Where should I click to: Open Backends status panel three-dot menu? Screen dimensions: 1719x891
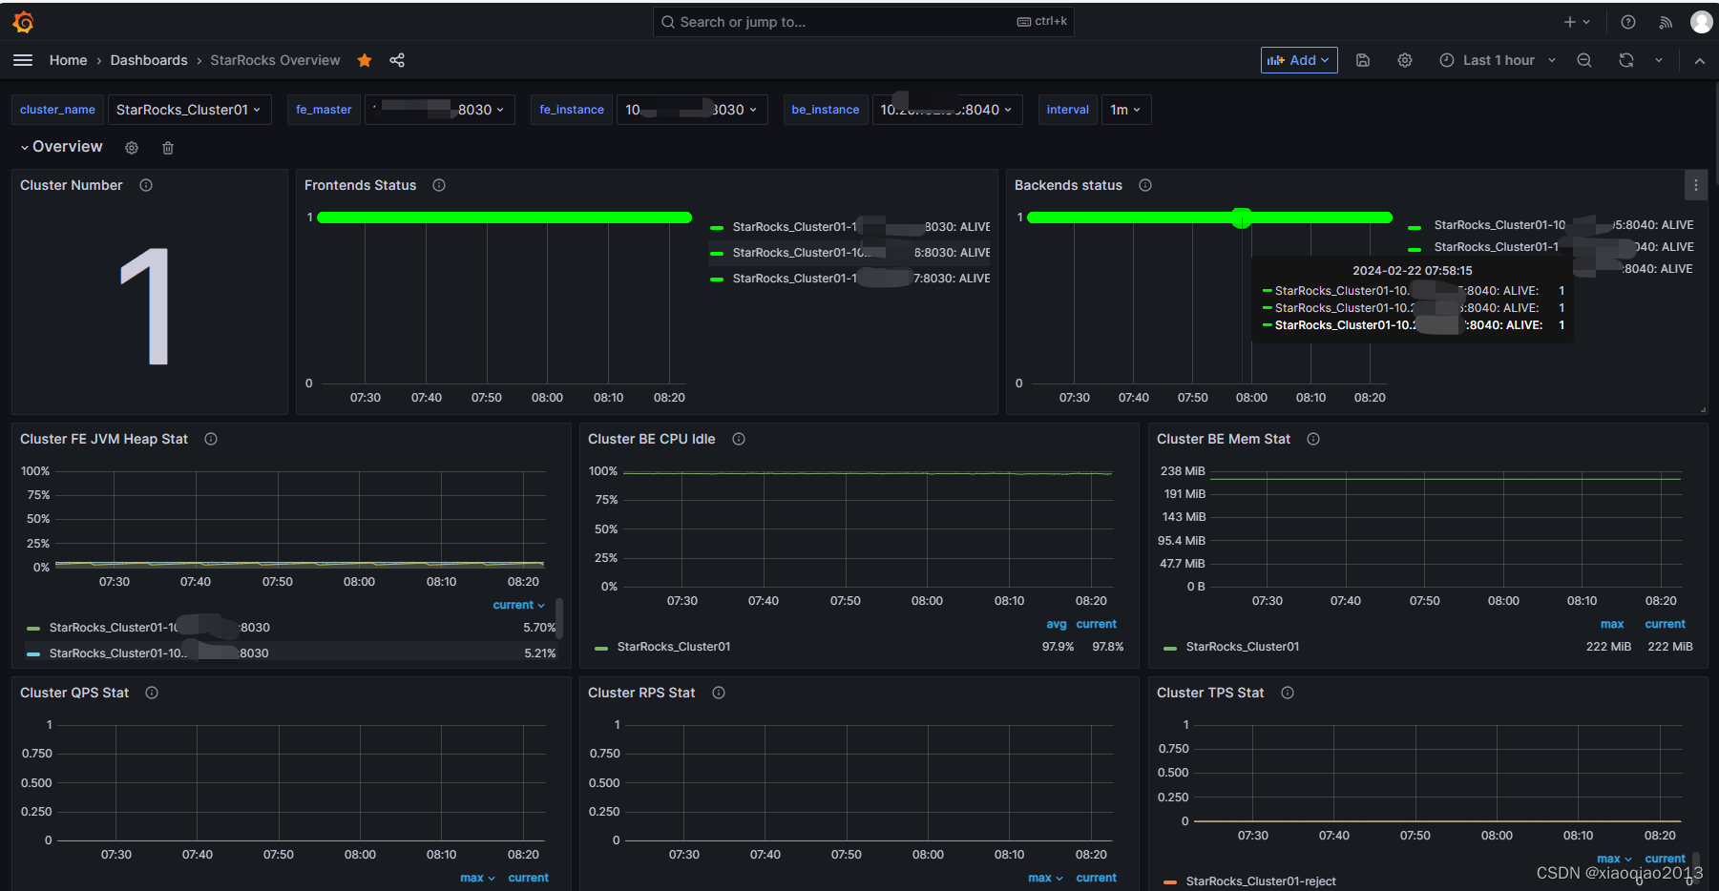click(1695, 185)
